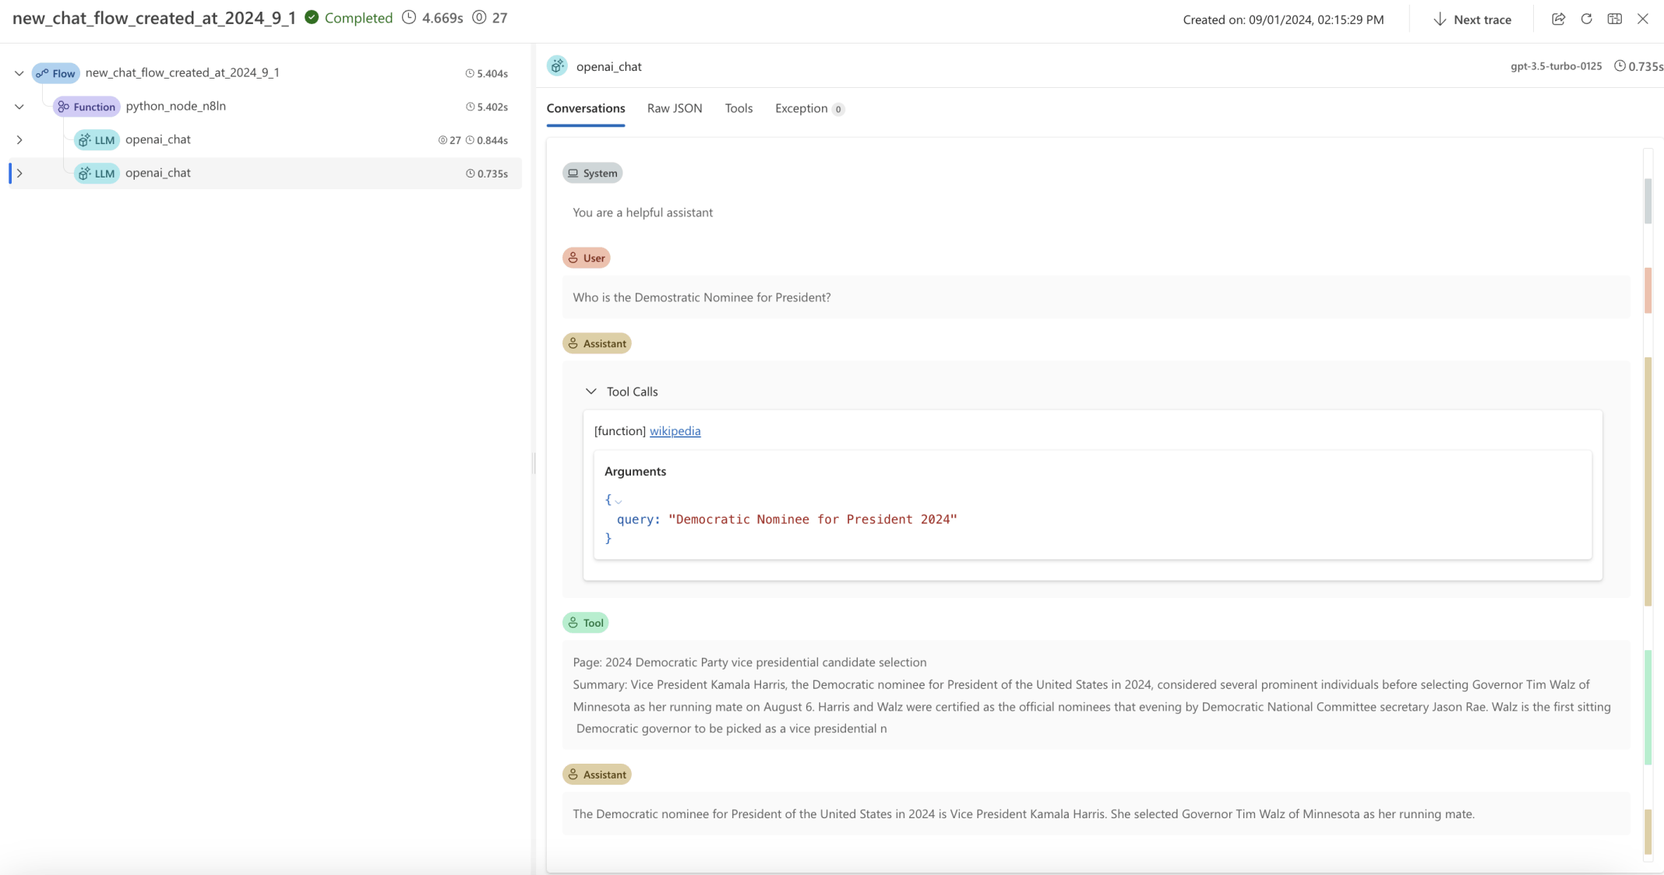This screenshot has height=875, width=1664.
Task: Click the Flow badge icon in tree
Action: click(55, 73)
